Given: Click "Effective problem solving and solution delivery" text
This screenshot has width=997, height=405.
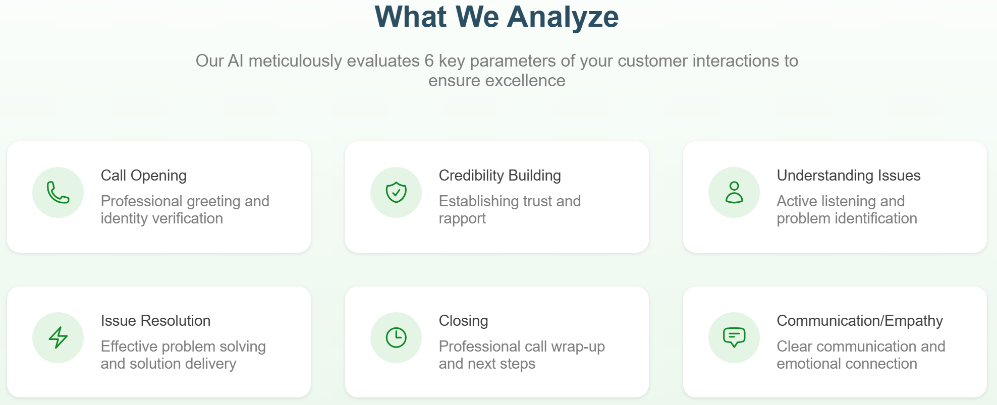Looking at the screenshot, I should pos(183,355).
